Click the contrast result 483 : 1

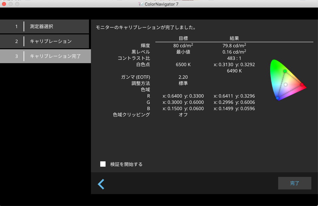234,58
